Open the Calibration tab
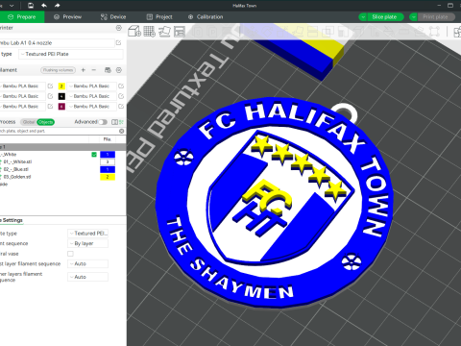Image resolution: width=461 pixels, height=346 pixels. pos(206,17)
